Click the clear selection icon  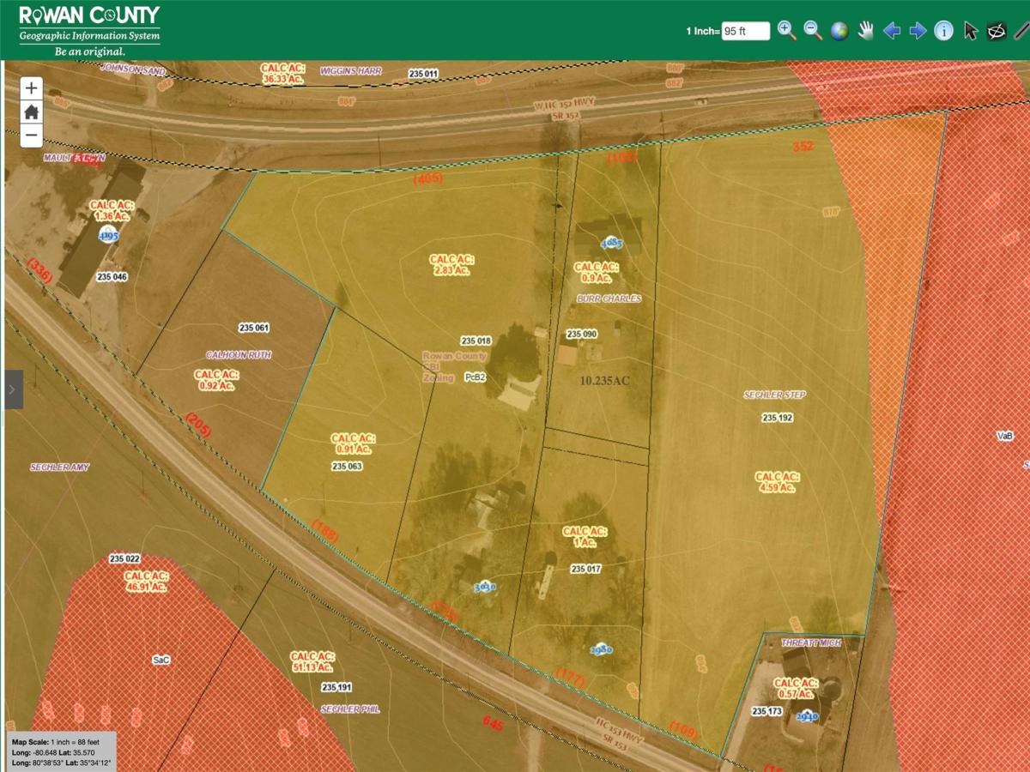997,31
